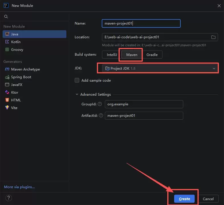Browse location with the folder icon
The width and height of the screenshot is (224, 205).
[x=213, y=37]
